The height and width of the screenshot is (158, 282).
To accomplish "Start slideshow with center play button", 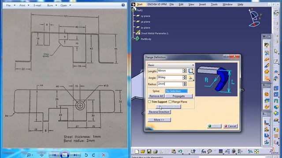I will pyautogui.click(x=65, y=155).
